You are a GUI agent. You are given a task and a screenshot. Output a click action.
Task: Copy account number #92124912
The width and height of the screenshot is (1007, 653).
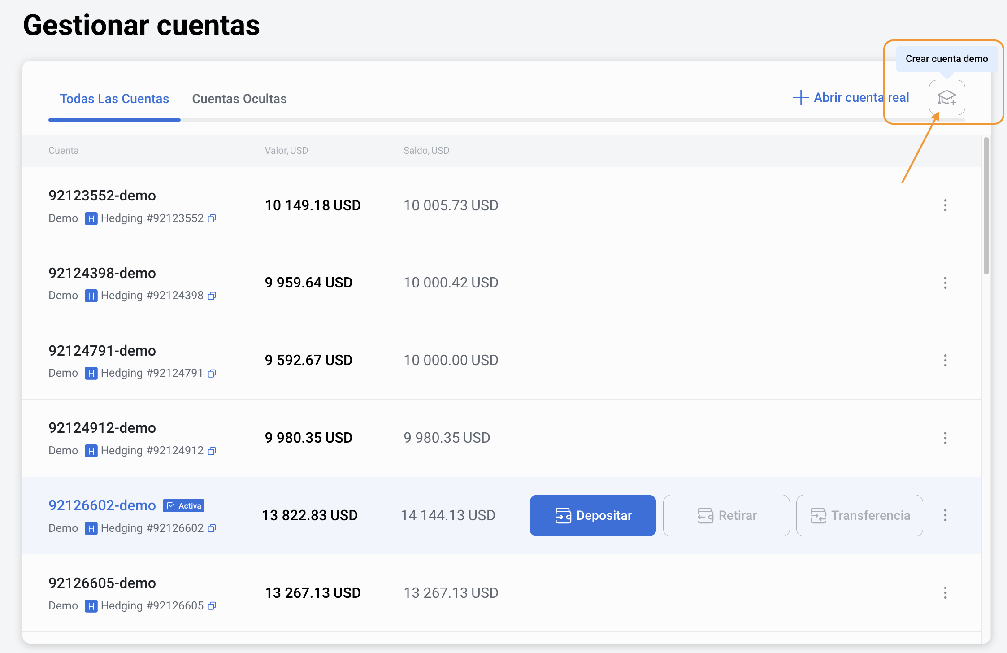point(212,451)
